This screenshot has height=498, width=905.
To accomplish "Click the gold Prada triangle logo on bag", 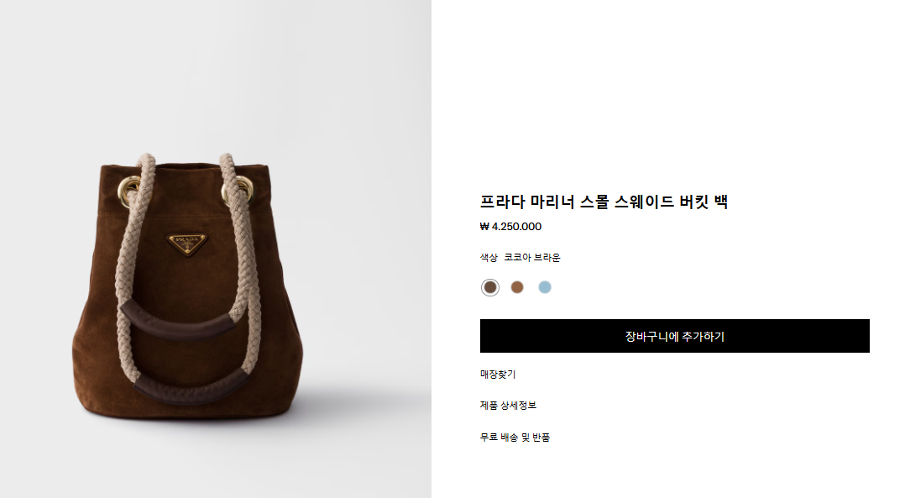I will coord(187,243).
